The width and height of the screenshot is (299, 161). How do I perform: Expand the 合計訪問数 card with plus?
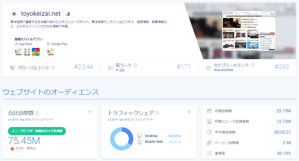[x=90, y=112]
